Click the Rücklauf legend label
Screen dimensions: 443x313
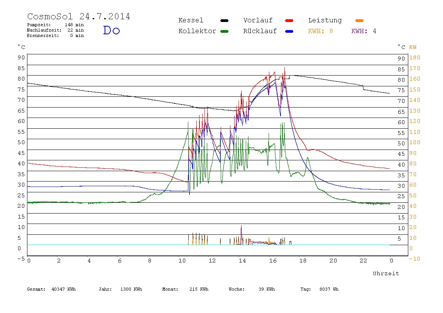[260, 31]
